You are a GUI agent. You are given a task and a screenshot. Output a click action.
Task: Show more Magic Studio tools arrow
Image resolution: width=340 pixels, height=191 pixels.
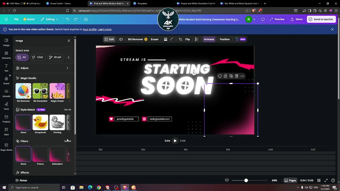(x=69, y=91)
